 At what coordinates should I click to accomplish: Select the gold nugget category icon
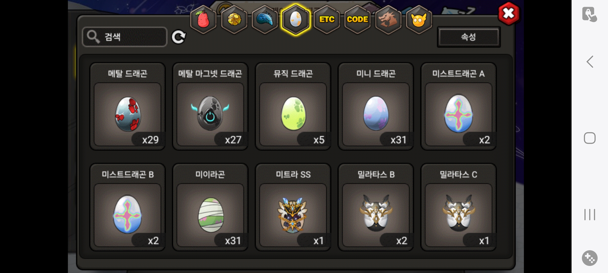click(234, 19)
